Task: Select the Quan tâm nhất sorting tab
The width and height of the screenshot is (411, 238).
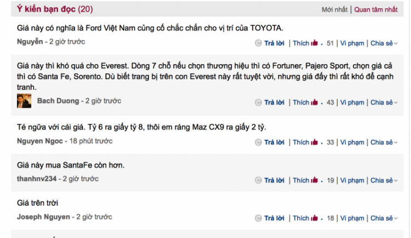Action: pos(376,9)
